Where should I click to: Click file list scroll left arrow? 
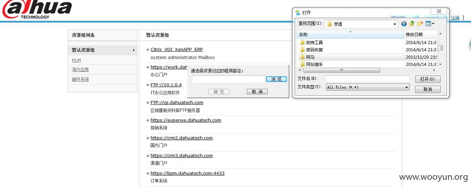300,70
